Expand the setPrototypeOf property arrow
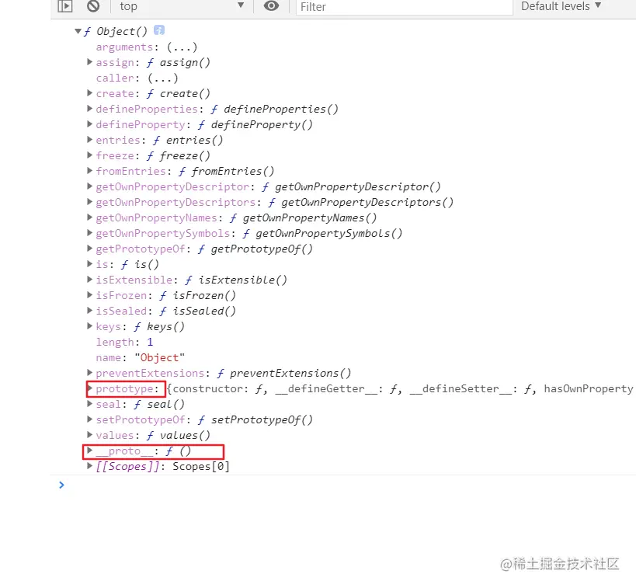 click(89, 419)
